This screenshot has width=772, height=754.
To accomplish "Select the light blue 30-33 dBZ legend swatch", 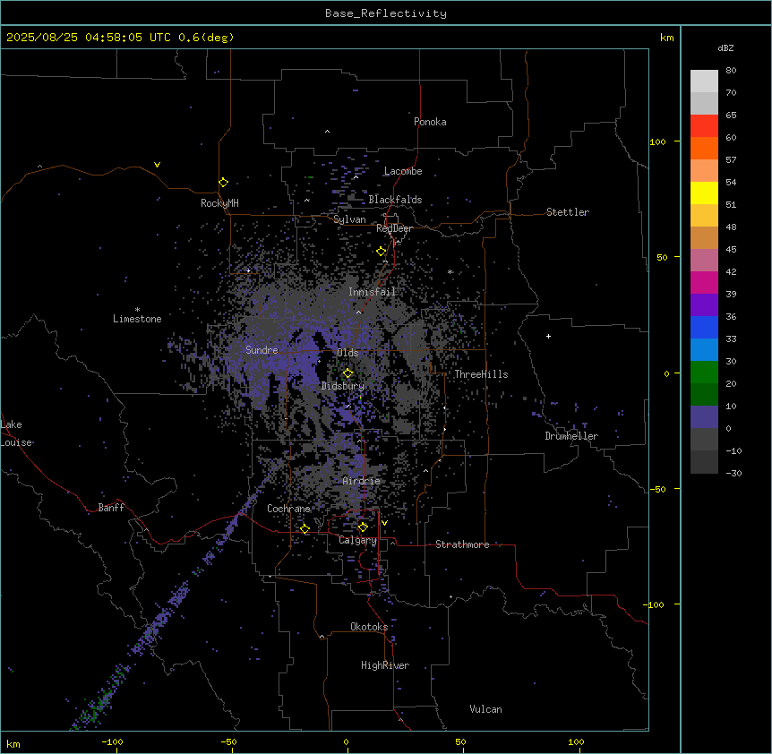I will [x=704, y=350].
